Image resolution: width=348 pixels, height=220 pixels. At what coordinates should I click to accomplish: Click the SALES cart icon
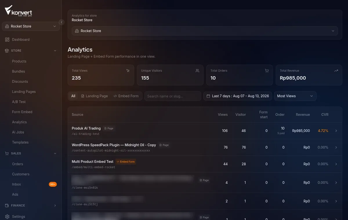tap(7, 153)
